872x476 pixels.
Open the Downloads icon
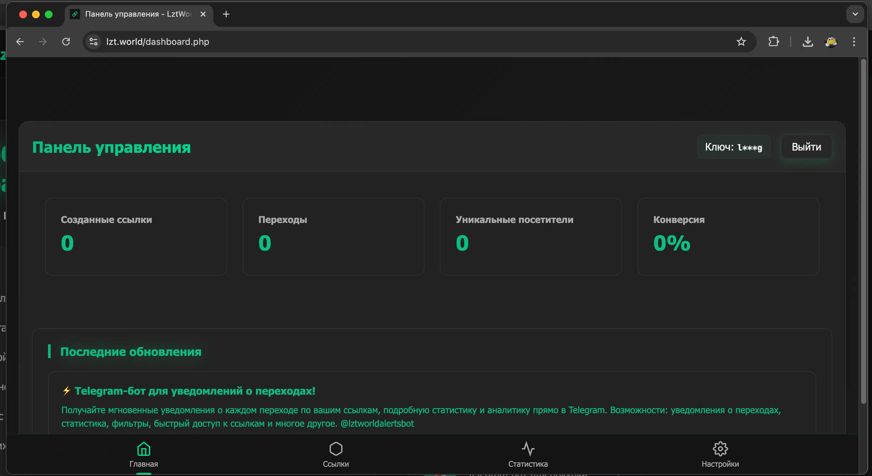click(808, 42)
